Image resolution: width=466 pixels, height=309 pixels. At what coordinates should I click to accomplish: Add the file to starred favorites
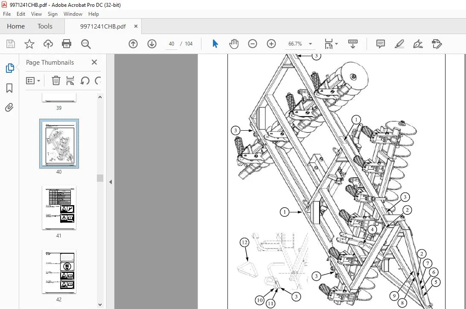tap(29, 44)
